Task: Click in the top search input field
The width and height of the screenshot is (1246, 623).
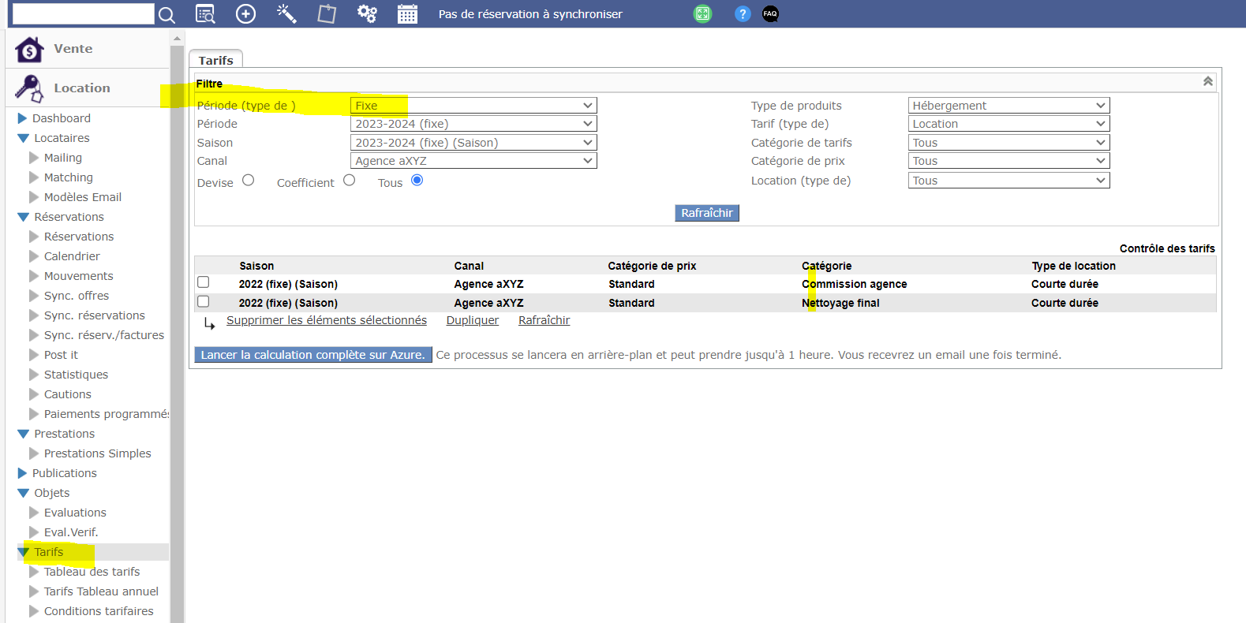Action: [x=84, y=14]
